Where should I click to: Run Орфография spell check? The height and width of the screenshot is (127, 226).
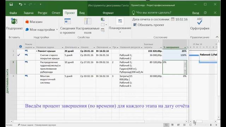click(x=200, y=24)
